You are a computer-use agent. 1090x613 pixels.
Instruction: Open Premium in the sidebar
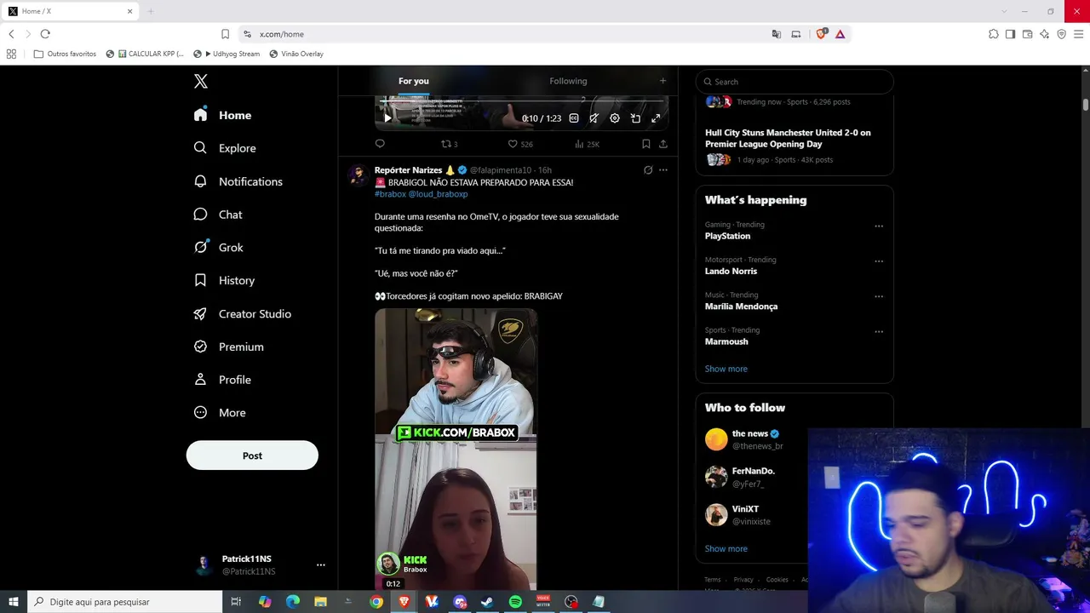228,347
